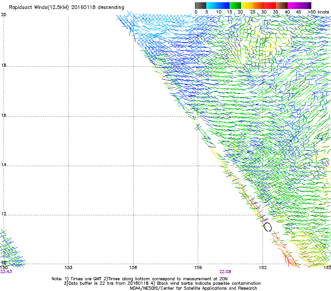Click the '25' legend scale label
331x291 pixels.
pos(252,12)
